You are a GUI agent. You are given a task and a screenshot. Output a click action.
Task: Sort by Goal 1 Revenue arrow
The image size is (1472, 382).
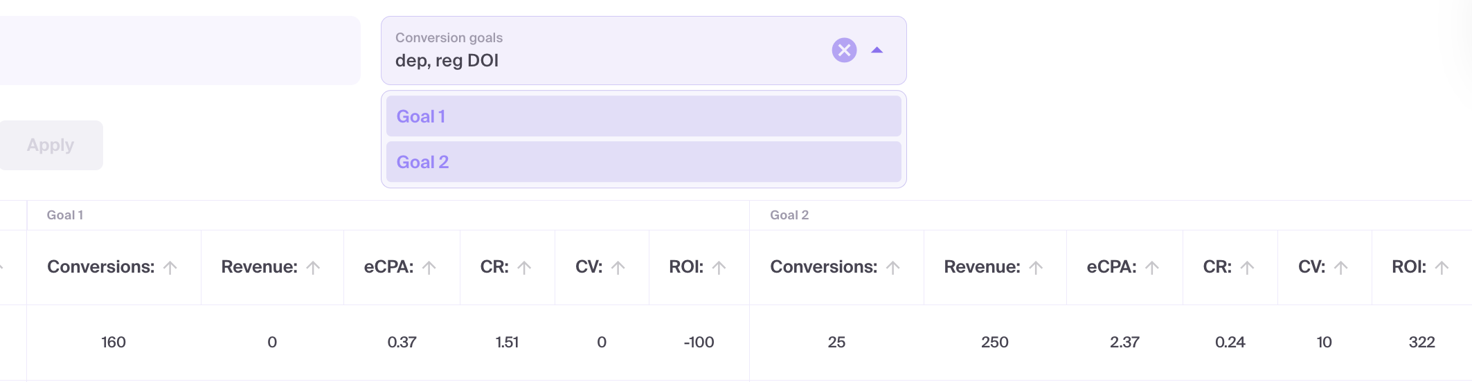(x=313, y=268)
